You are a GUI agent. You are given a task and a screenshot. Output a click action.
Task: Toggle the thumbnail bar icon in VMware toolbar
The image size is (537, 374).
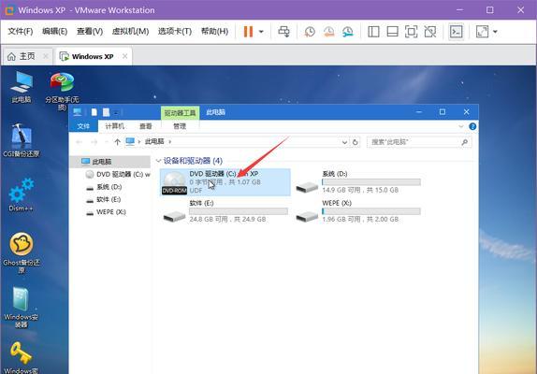coord(392,32)
